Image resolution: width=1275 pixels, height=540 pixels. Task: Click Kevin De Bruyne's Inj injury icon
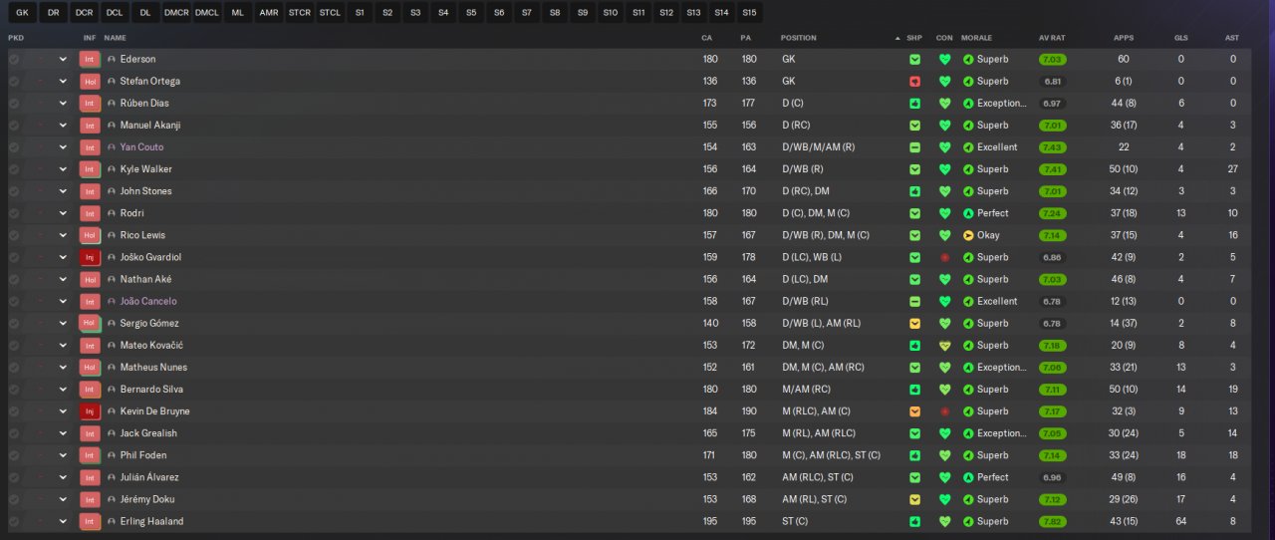[x=90, y=411]
